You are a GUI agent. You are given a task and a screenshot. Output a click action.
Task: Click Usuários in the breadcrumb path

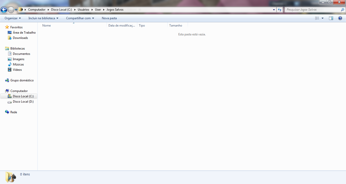83,10
